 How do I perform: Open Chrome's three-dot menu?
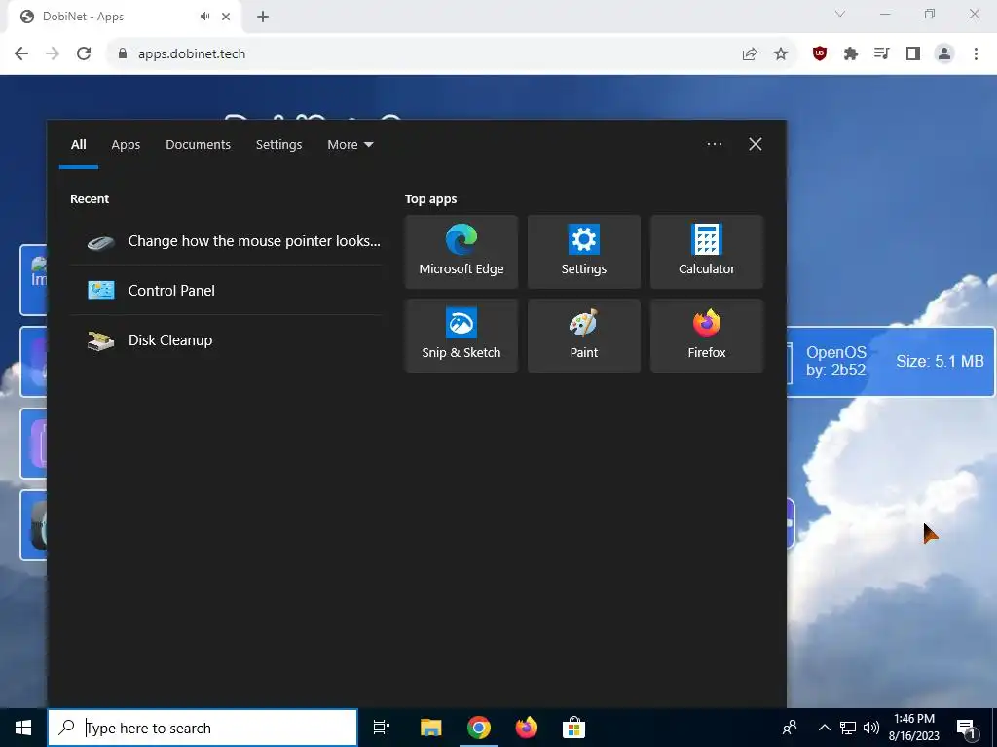pyautogui.click(x=976, y=54)
